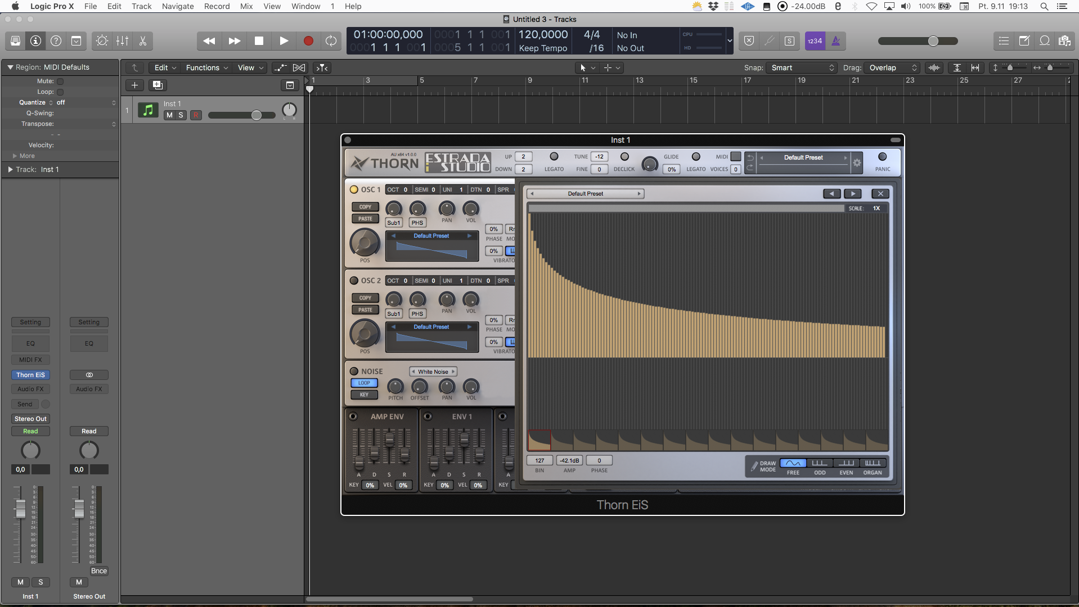Start playback with the Play button
1079x607 pixels.
(x=284, y=41)
